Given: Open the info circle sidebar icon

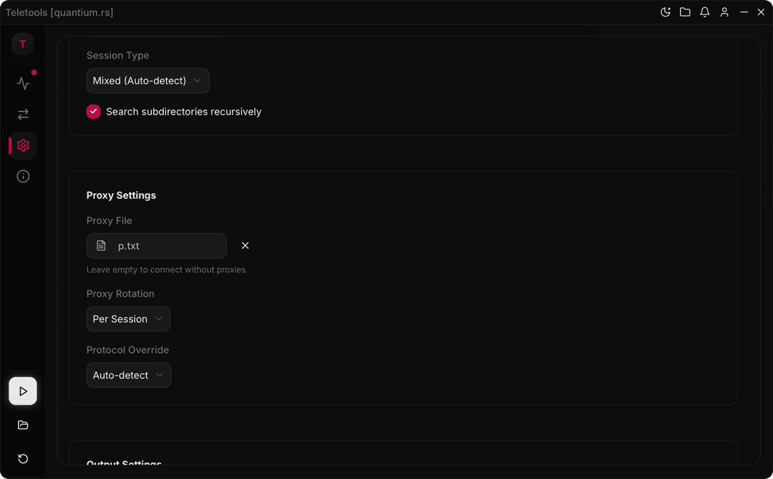Looking at the screenshot, I should [x=23, y=176].
